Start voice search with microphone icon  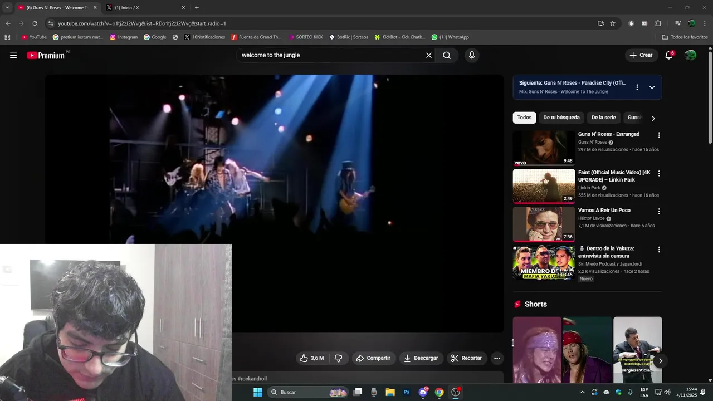coord(472,55)
